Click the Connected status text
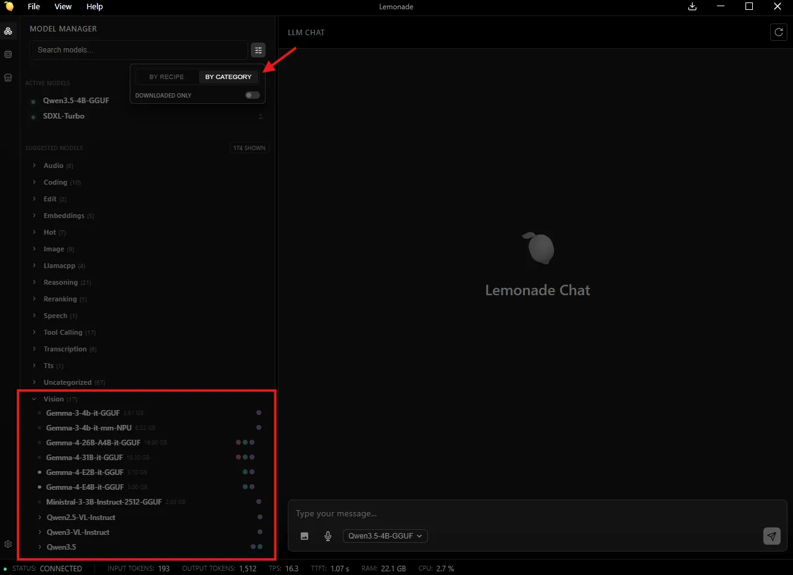Viewport: 793px width, 575px height. tap(61, 569)
